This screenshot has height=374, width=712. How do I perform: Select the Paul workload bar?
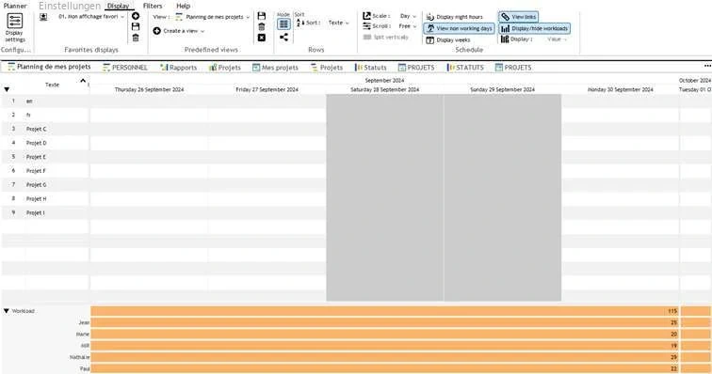click(x=384, y=368)
